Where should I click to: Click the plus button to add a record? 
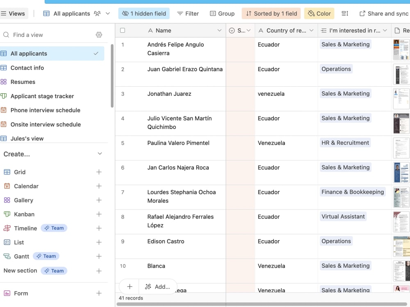[130, 287]
